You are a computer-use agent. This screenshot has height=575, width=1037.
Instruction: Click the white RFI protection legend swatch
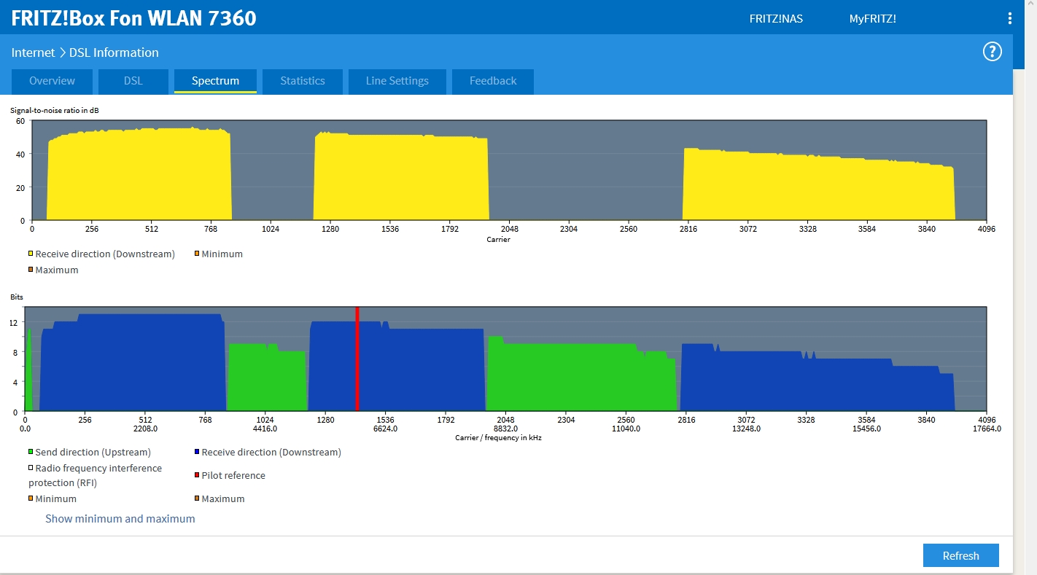pos(31,469)
